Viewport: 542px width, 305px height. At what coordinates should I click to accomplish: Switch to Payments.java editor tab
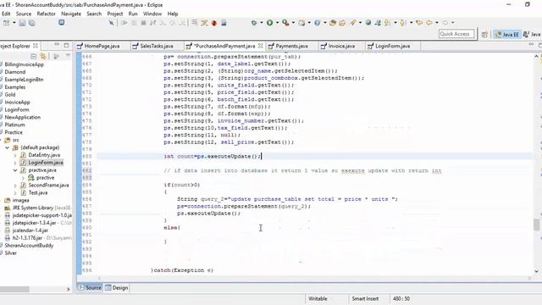pyautogui.click(x=291, y=46)
